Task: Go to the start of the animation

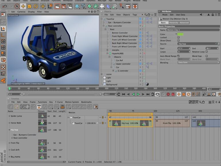Action: 123,94
